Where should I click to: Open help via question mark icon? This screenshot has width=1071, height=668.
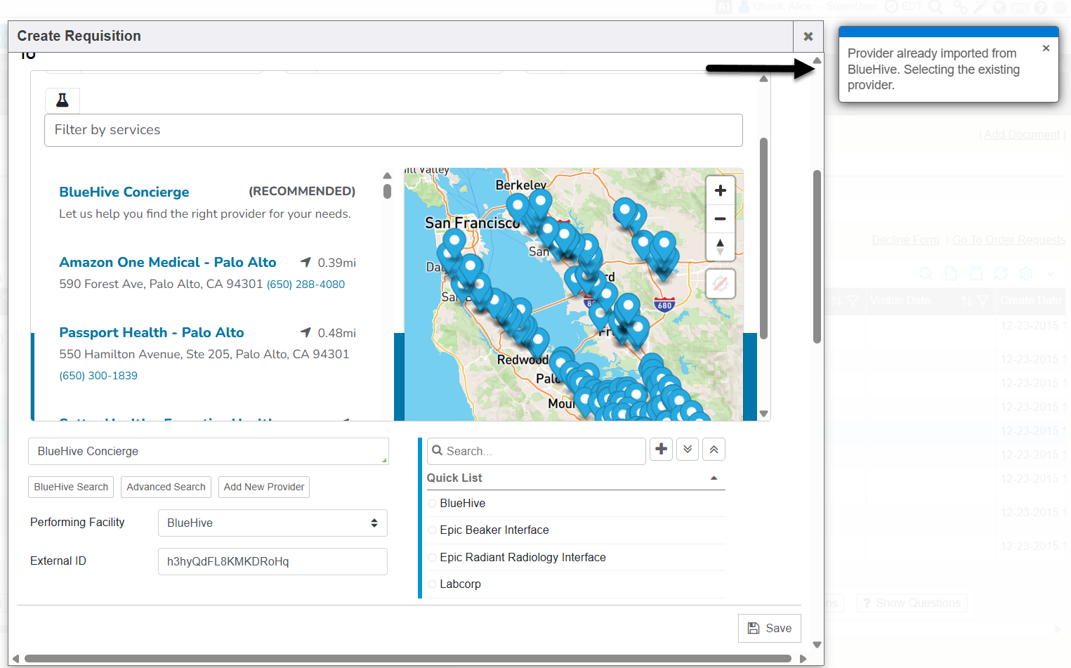click(1041, 7)
